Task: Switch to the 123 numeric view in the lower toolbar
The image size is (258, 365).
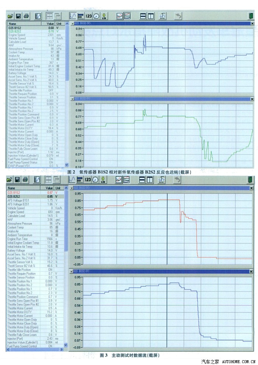Action: click(x=88, y=179)
